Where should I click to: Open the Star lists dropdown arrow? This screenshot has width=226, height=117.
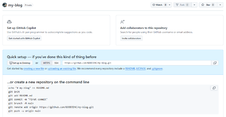[x=220, y=5]
